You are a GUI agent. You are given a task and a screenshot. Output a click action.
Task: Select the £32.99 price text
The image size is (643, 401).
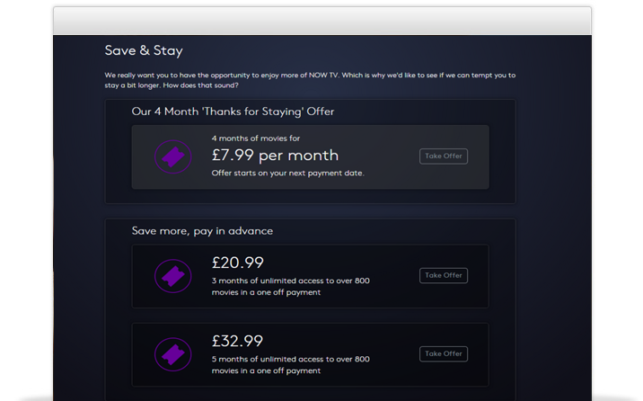coord(238,341)
